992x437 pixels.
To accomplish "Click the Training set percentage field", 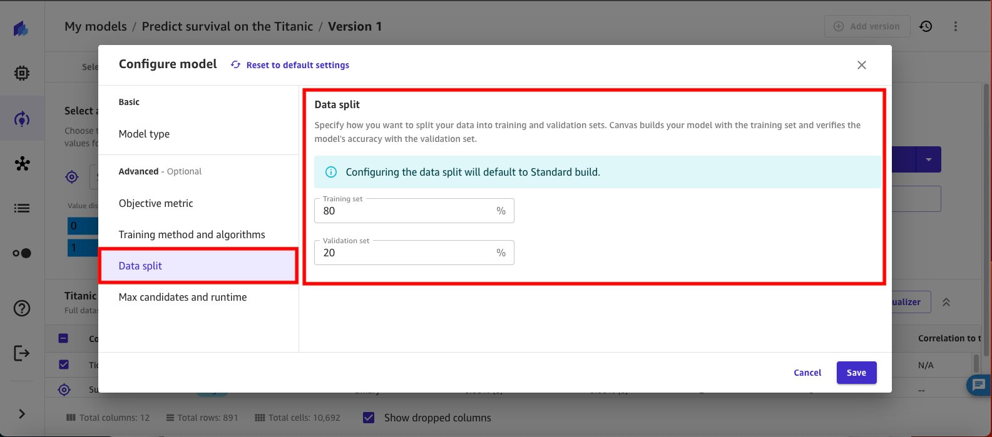I will (414, 211).
